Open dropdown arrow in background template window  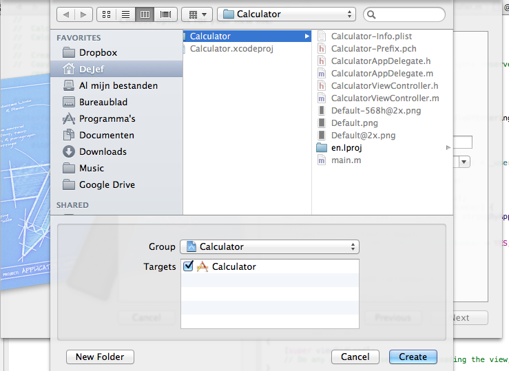click(464, 162)
